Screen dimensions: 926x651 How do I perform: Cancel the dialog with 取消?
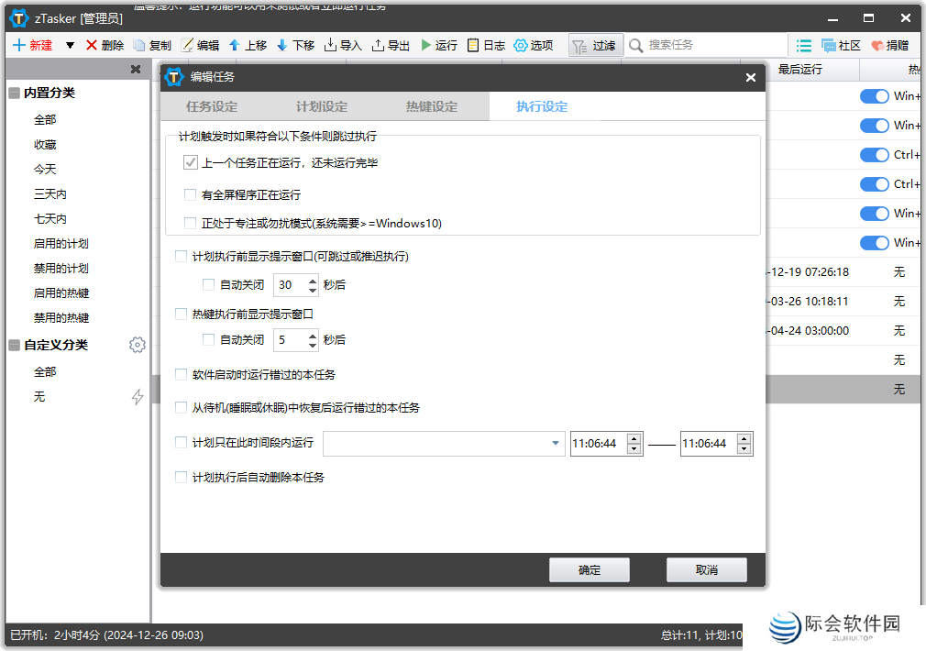pyautogui.click(x=708, y=569)
